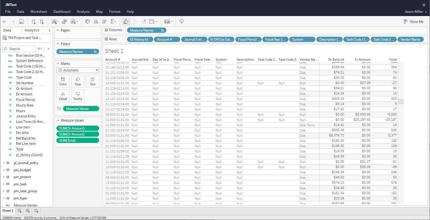The height and width of the screenshot is (220, 430).
Task: Open the Fit view dropdown
Action: coord(153,22)
